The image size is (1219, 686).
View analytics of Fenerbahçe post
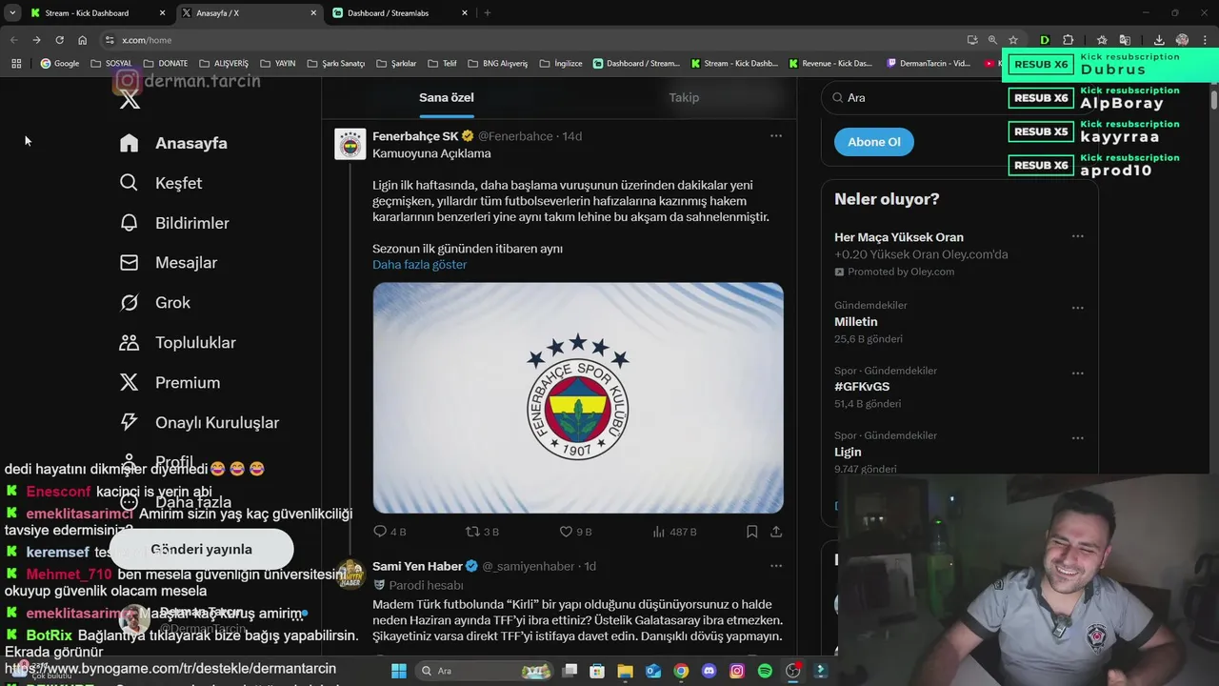[674, 532]
